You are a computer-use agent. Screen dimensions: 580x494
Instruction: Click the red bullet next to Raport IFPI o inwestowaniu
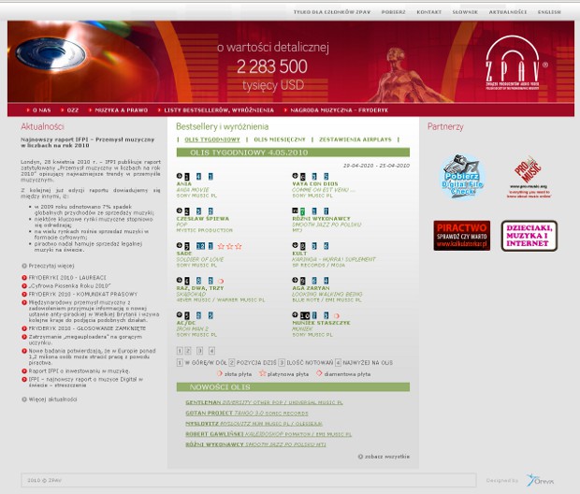click(x=24, y=370)
